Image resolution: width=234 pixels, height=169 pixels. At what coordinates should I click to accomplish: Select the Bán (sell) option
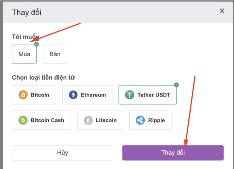(55, 54)
